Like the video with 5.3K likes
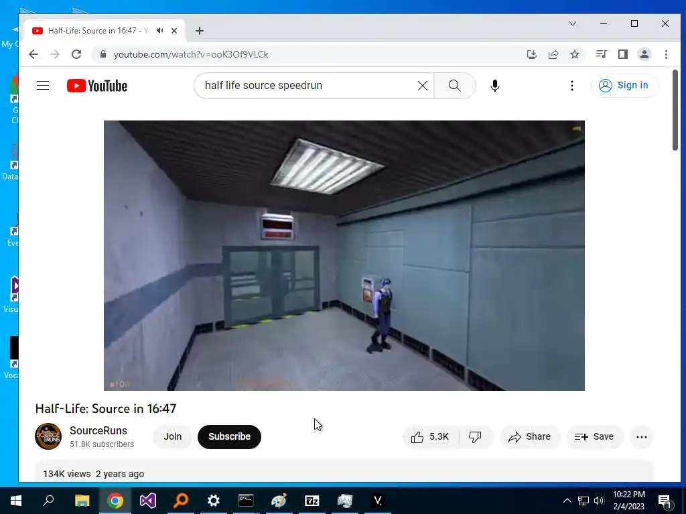The width and height of the screenshot is (686, 514). point(431,436)
